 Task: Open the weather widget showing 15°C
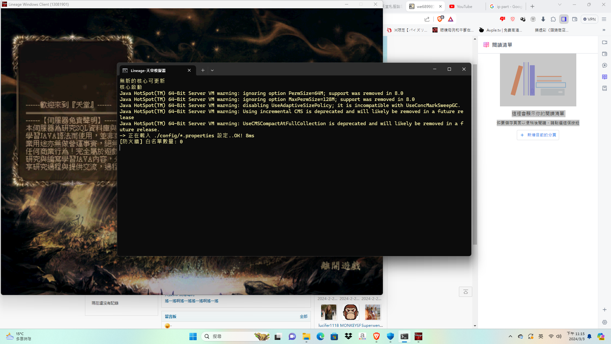(19, 336)
